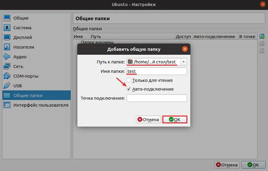This screenshot has width=268, height=171.
Task: Click Авто-подключение column header
Action: pos(215,37)
